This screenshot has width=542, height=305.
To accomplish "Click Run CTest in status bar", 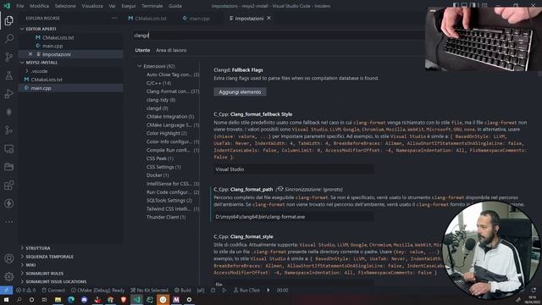I will [x=246, y=290].
